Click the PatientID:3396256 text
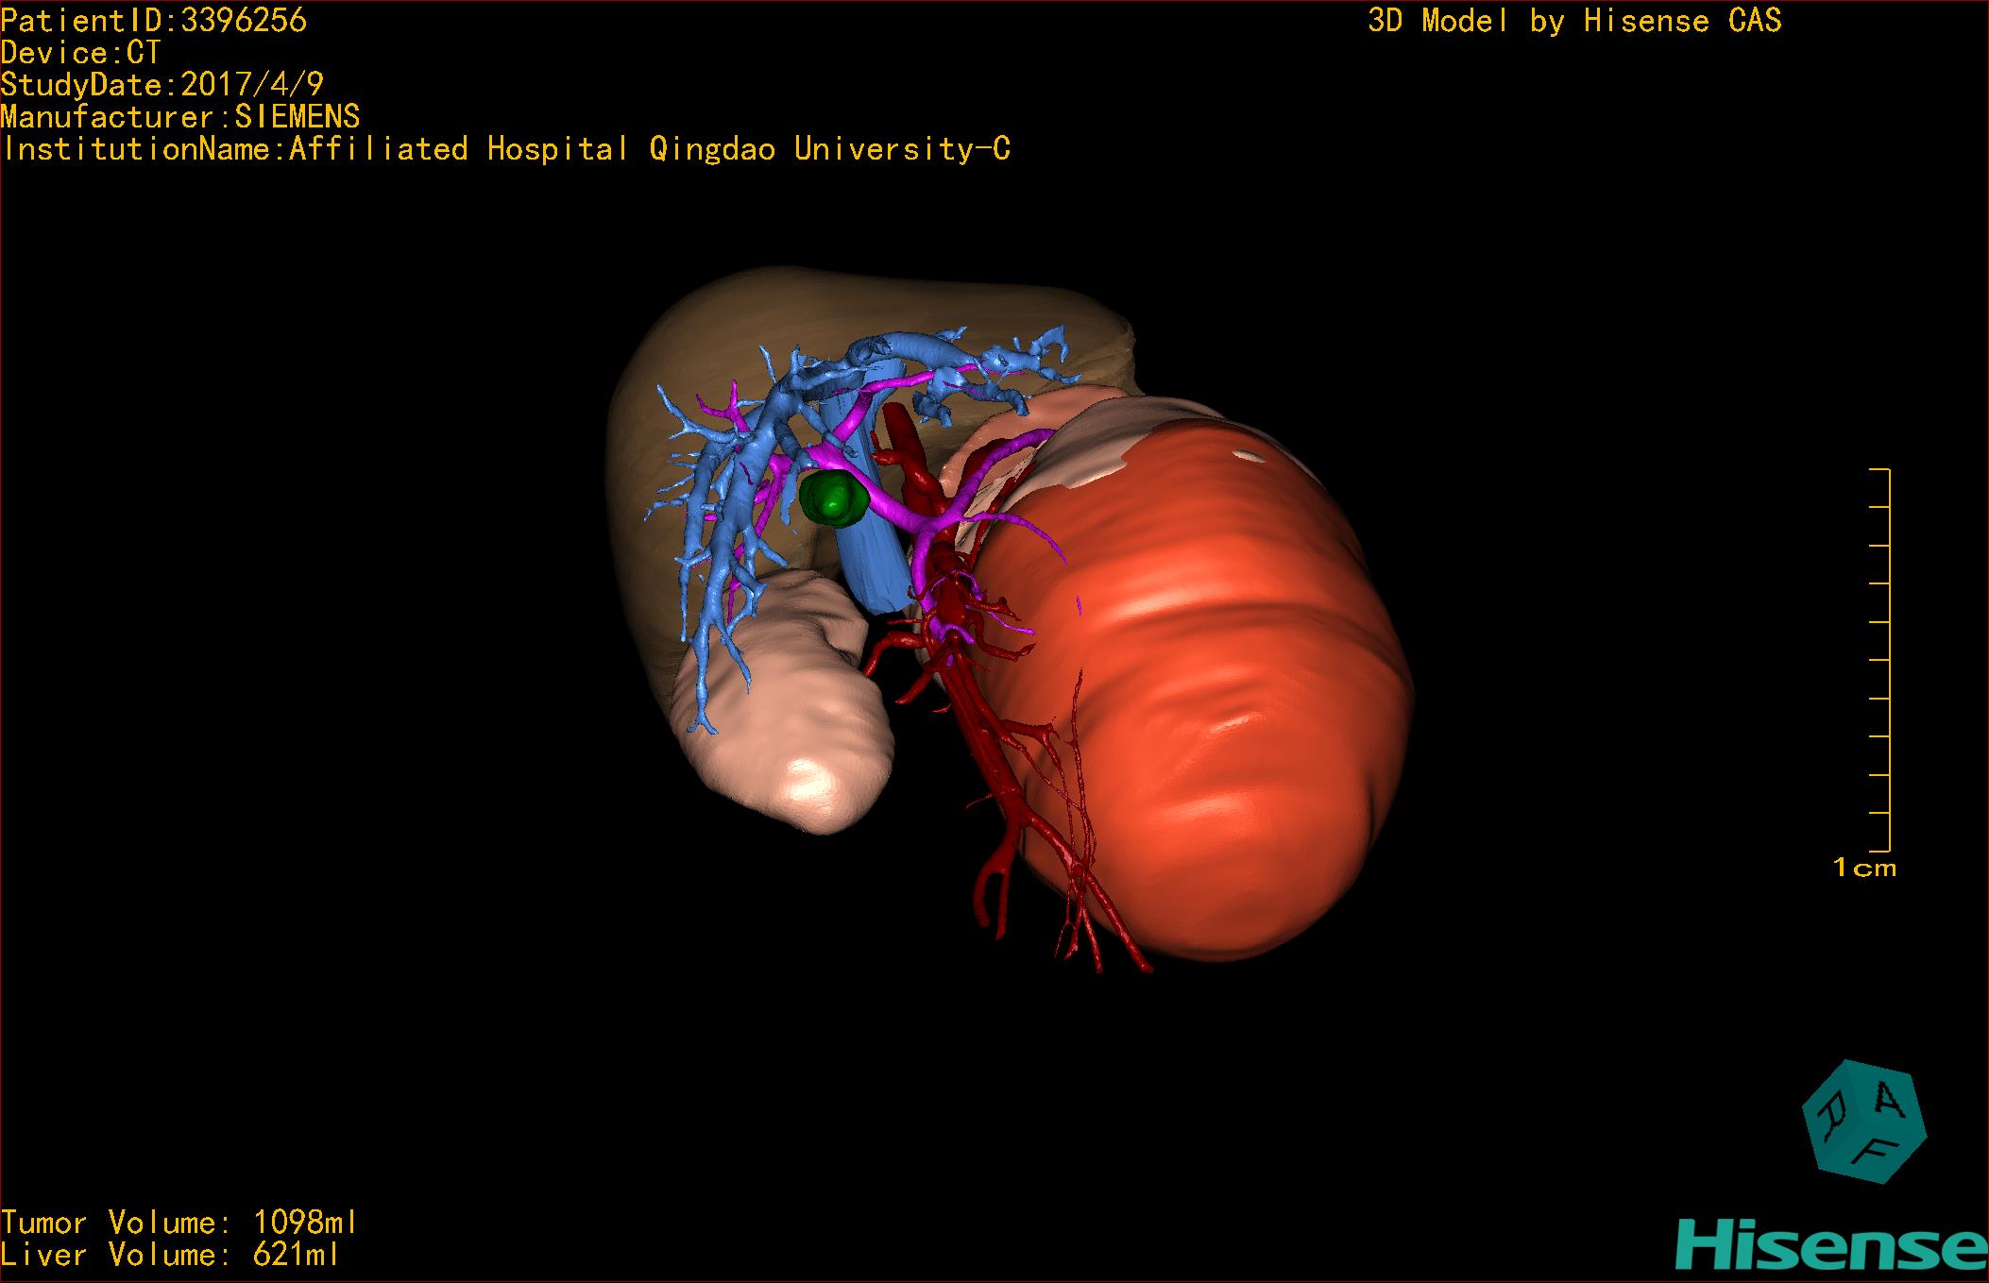 tap(154, 21)
